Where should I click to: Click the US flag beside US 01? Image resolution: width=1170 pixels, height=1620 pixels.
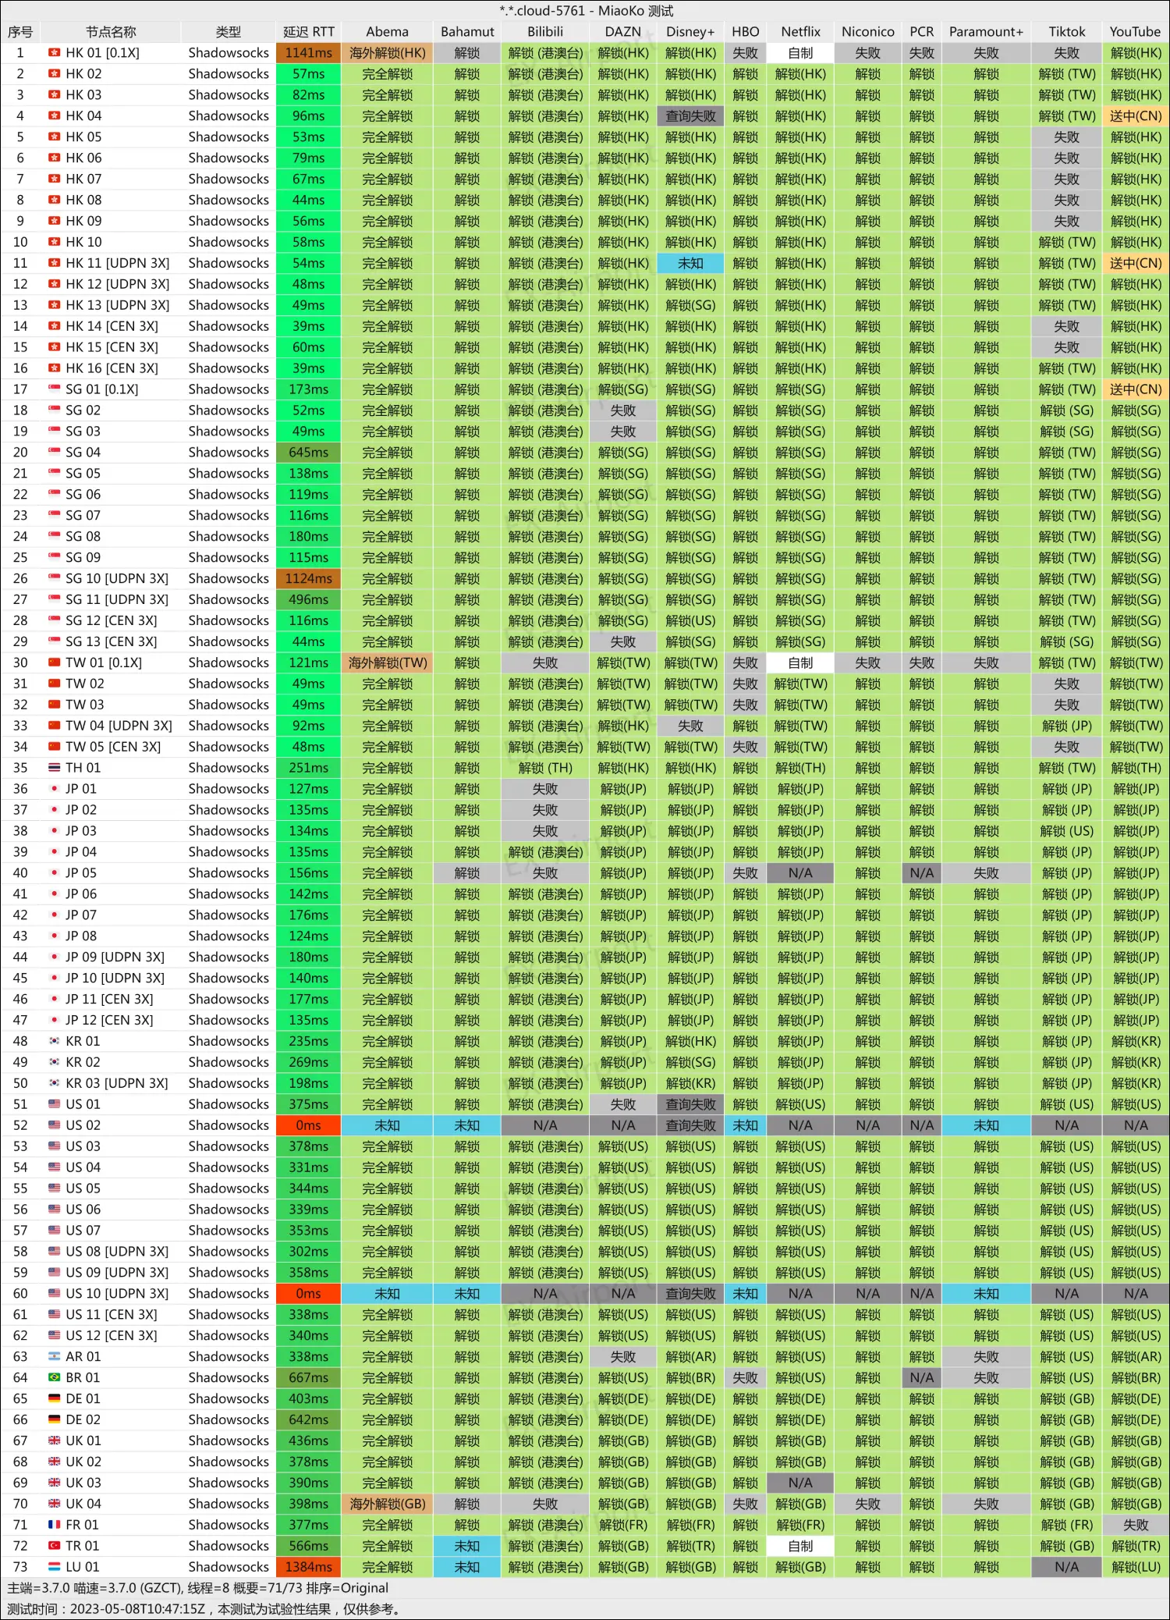tap(54, 1104)
